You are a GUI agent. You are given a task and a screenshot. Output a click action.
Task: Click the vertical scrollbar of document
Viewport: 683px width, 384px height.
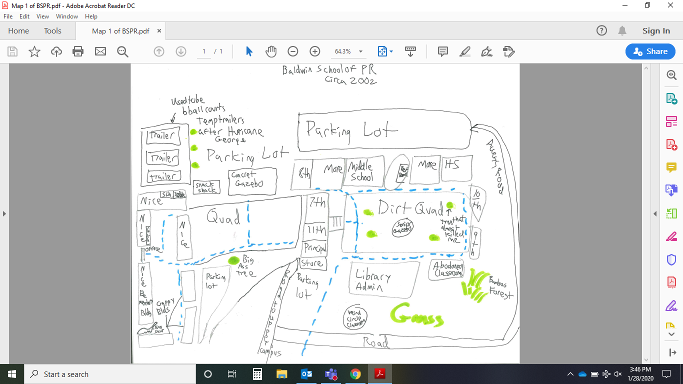point(646,213)
